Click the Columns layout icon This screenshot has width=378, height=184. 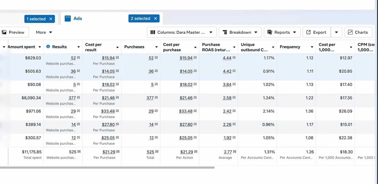coord(153,32)
